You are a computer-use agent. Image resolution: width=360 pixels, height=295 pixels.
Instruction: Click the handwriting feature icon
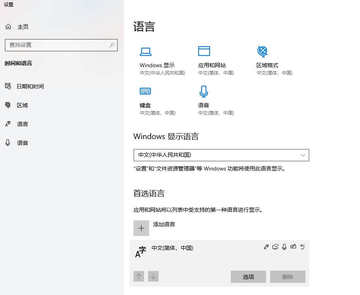click(x=293, y=247)
